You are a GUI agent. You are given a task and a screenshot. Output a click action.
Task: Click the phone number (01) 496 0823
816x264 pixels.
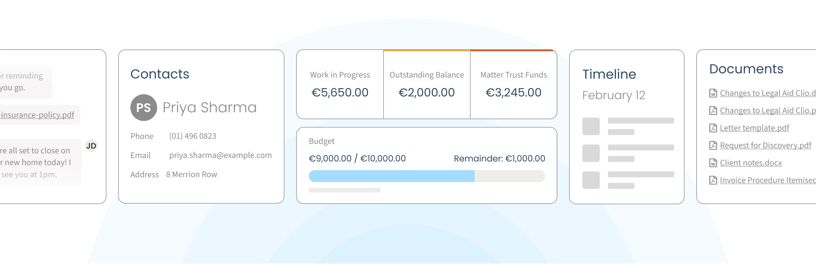pyautogui.click(x=193, y=136)
